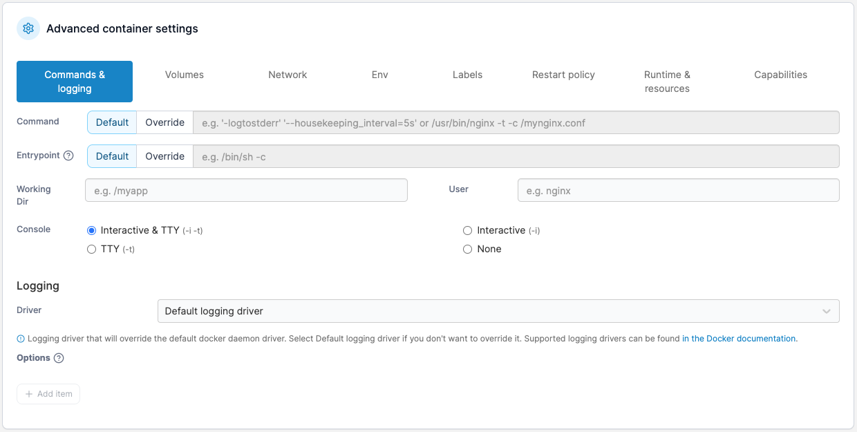Click Override for the Command field
Image resolution: width=857 pixels, height=432 pixels.
tap(164, 122)
